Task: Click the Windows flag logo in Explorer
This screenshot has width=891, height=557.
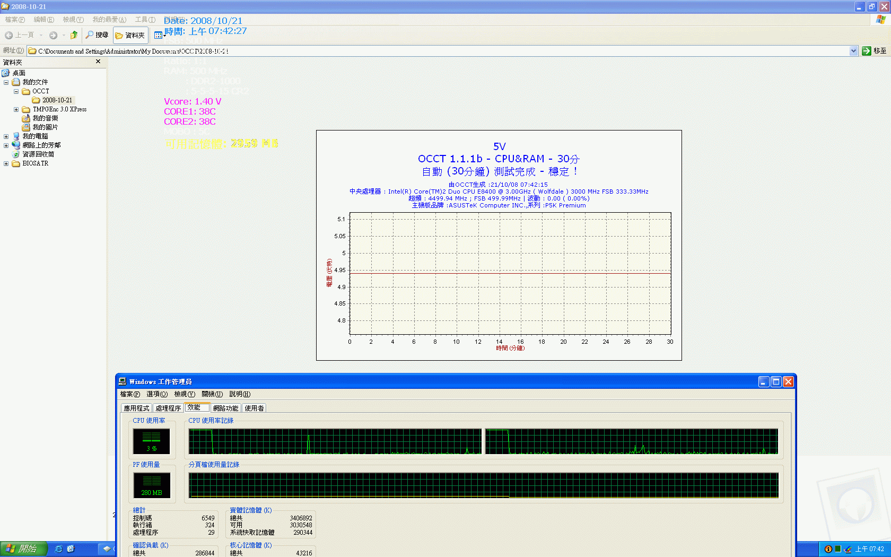Action: click(x=881, y=20)
